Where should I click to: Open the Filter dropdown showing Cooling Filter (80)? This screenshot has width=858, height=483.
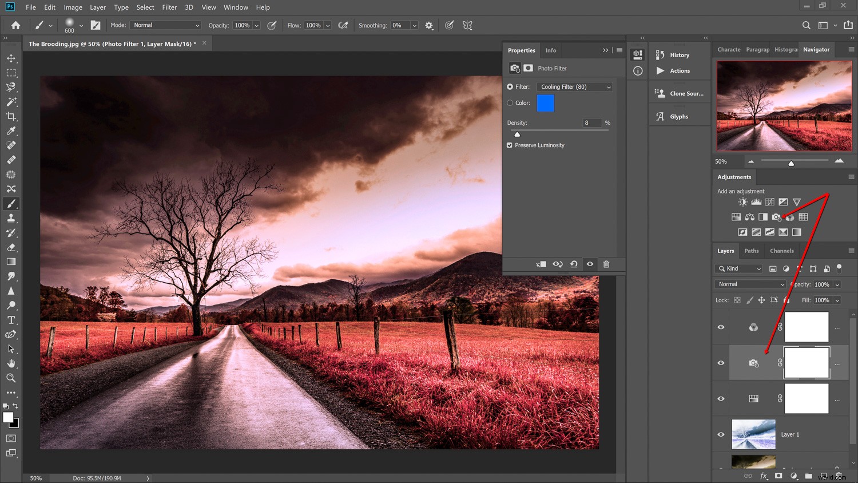click(x=574, y=86)
